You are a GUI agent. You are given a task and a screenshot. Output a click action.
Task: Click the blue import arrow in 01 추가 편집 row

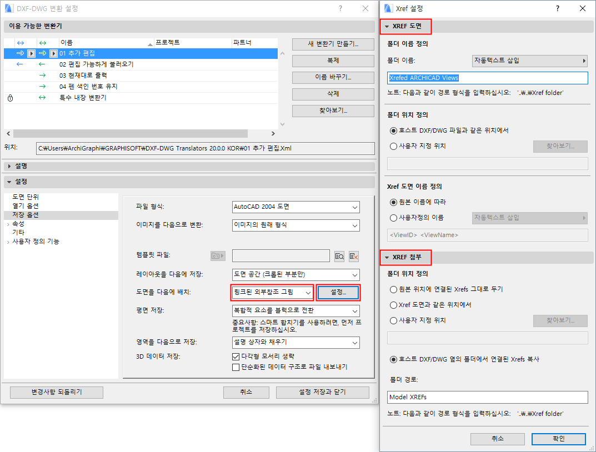[x=20, y=53]
